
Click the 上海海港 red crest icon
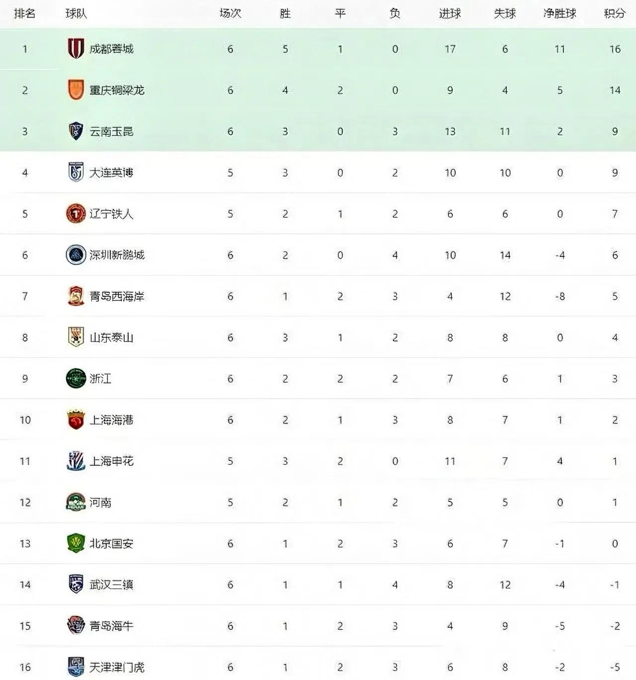[x=76, y=420]
